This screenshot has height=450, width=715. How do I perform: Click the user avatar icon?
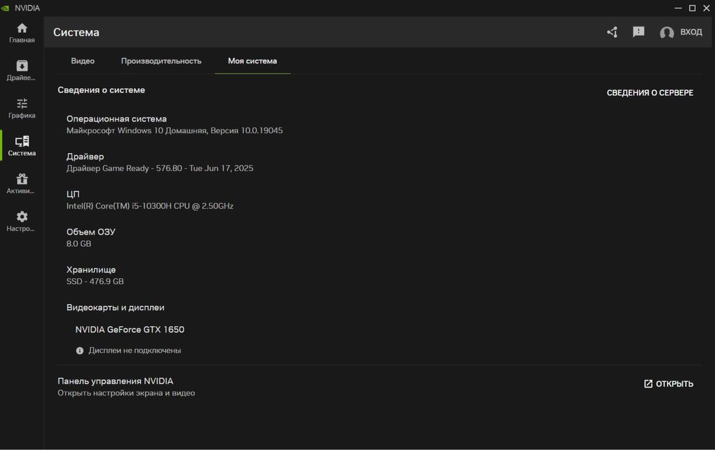pyautogui.click(x=666, y=32)
